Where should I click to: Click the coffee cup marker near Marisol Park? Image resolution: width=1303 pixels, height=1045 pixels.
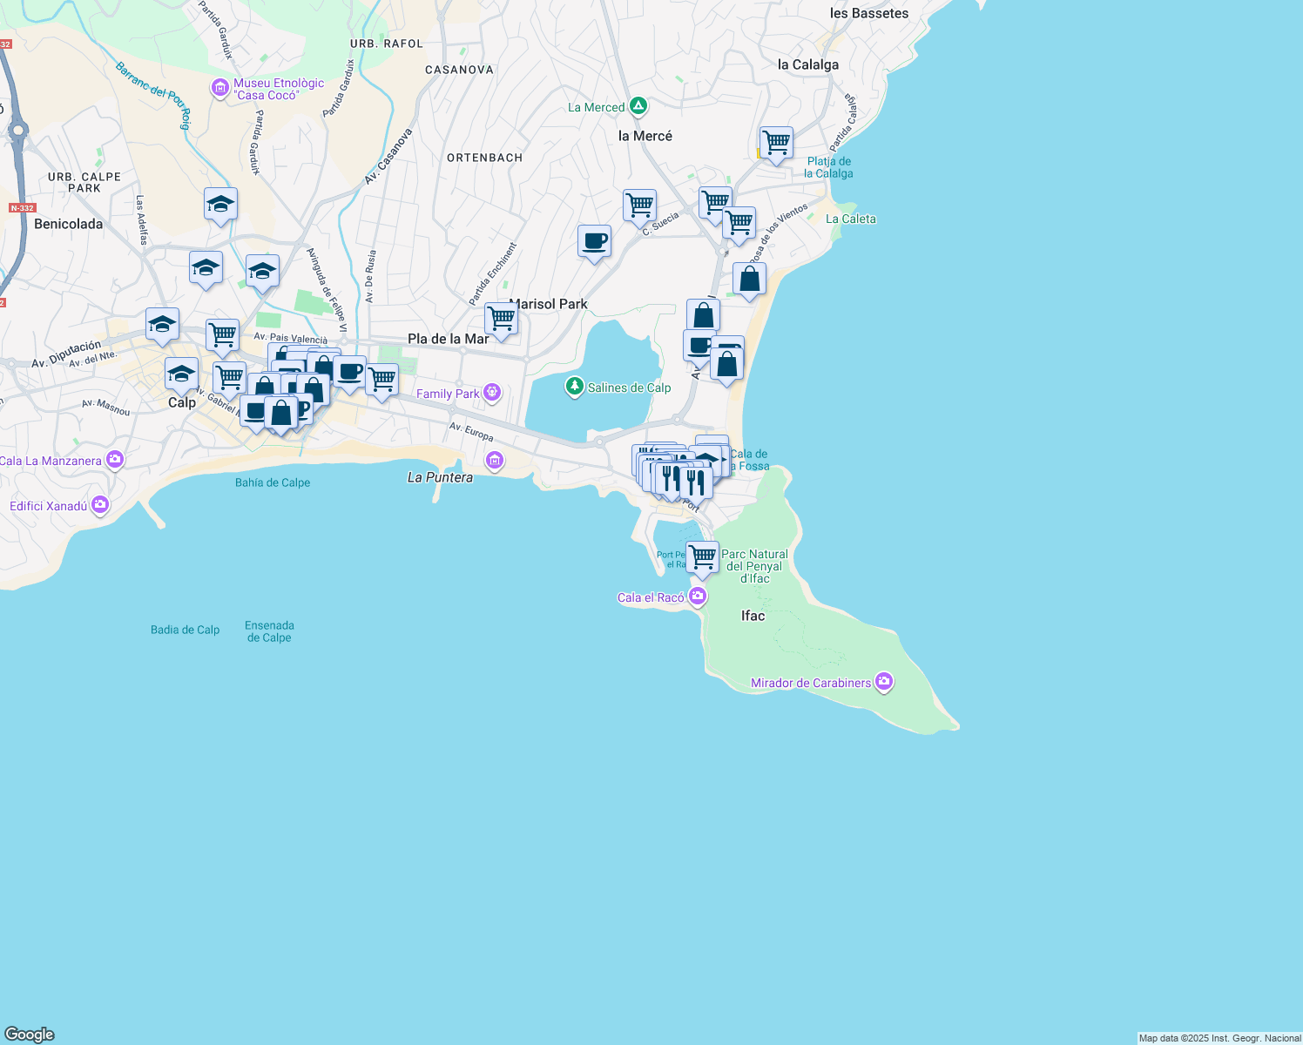point(595,241)
